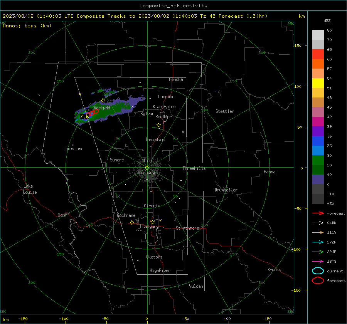Screen dimensions: 347x324
Task: Click the radar center diamond between Olds and Didsbury
Action: 147,168
